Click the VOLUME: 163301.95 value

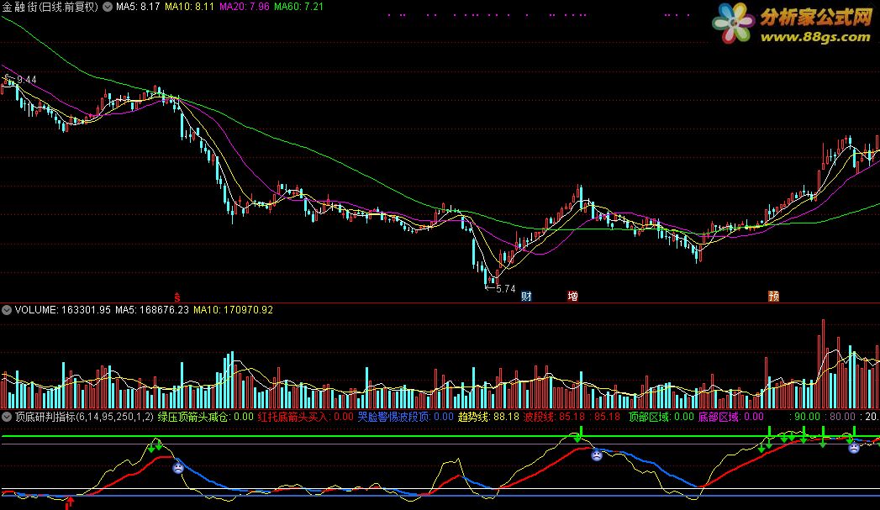63,310
